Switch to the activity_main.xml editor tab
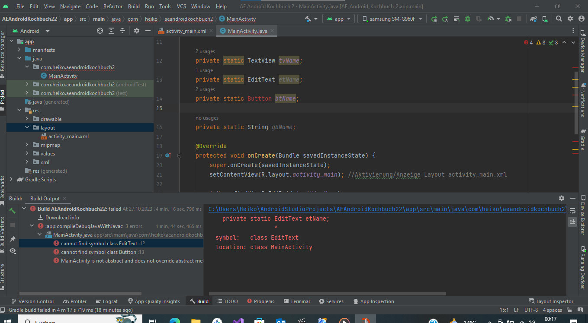 pos(186,31)
